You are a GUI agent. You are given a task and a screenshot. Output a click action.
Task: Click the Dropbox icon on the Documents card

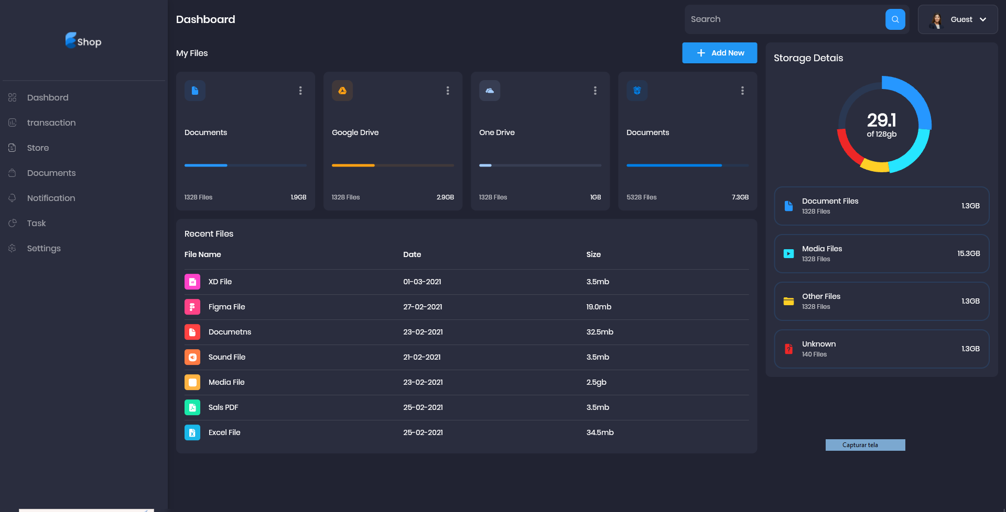637,90
